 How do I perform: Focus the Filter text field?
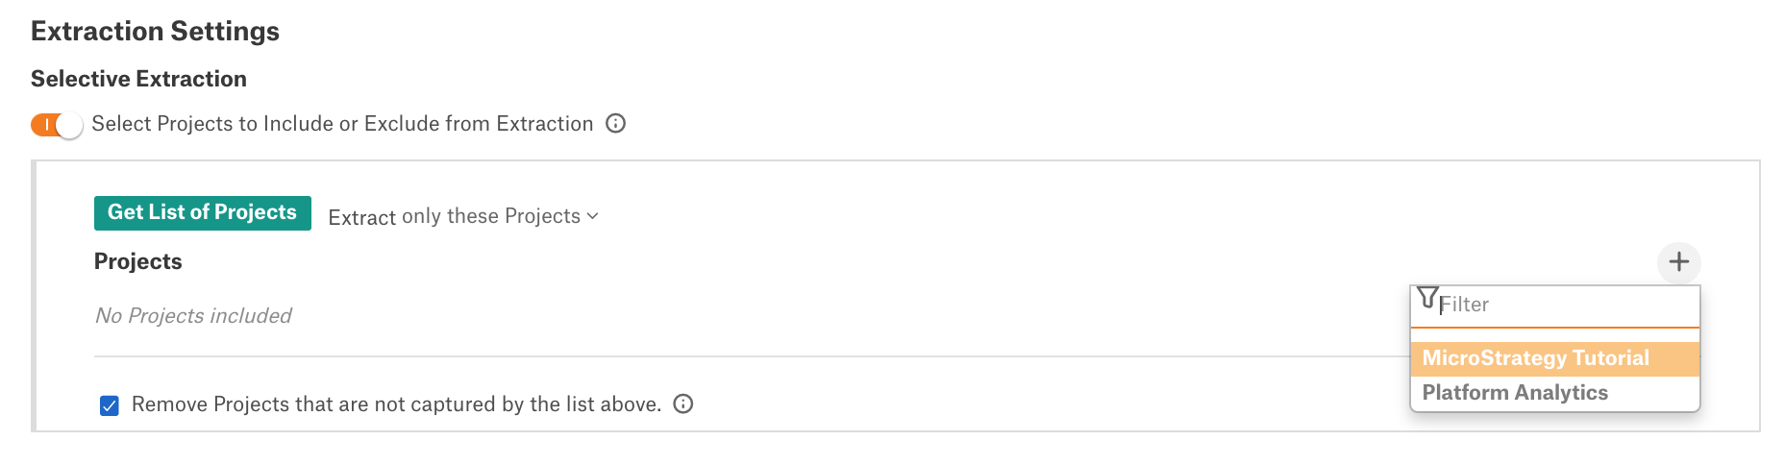pos(1555,306)
